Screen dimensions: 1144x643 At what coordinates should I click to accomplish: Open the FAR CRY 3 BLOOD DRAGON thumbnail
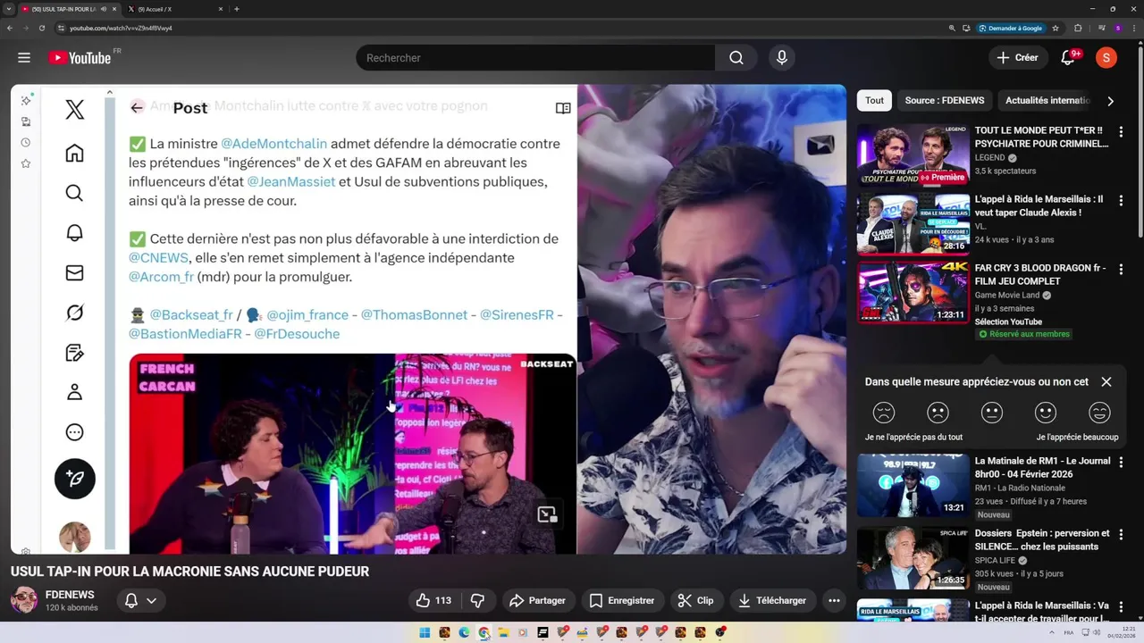[x=913, y=293]
